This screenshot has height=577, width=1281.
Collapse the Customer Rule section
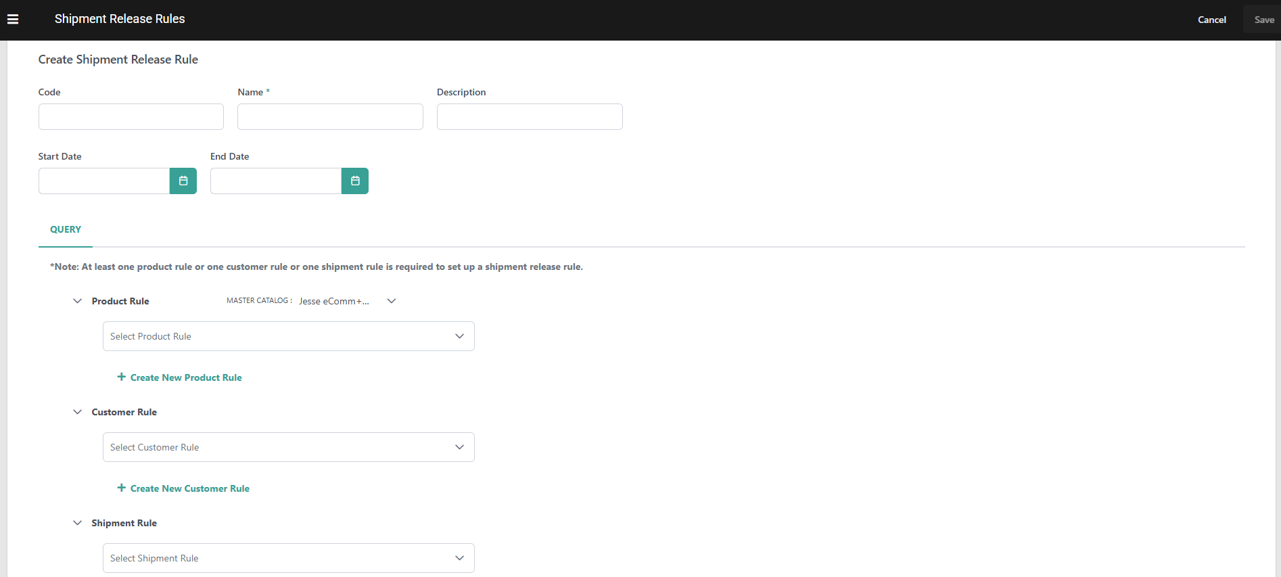[x=78, y=412]
